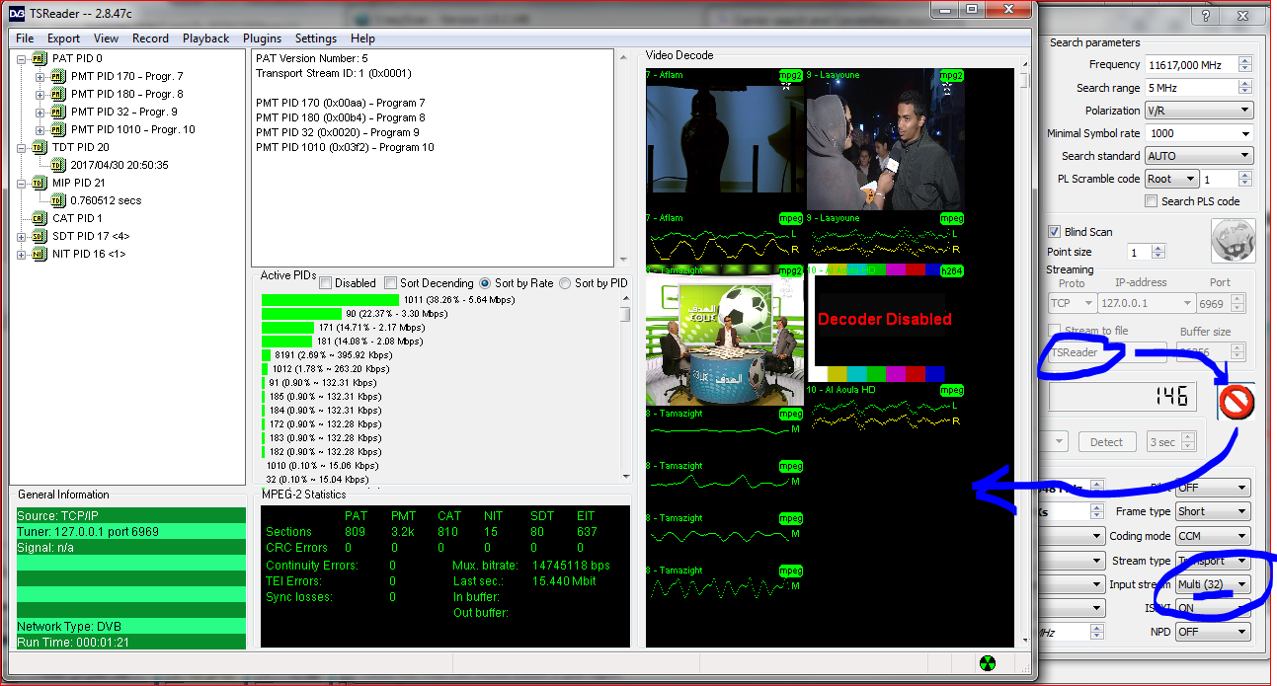Open the Plugins menu

pyautogui.click(x=262, y=38)
